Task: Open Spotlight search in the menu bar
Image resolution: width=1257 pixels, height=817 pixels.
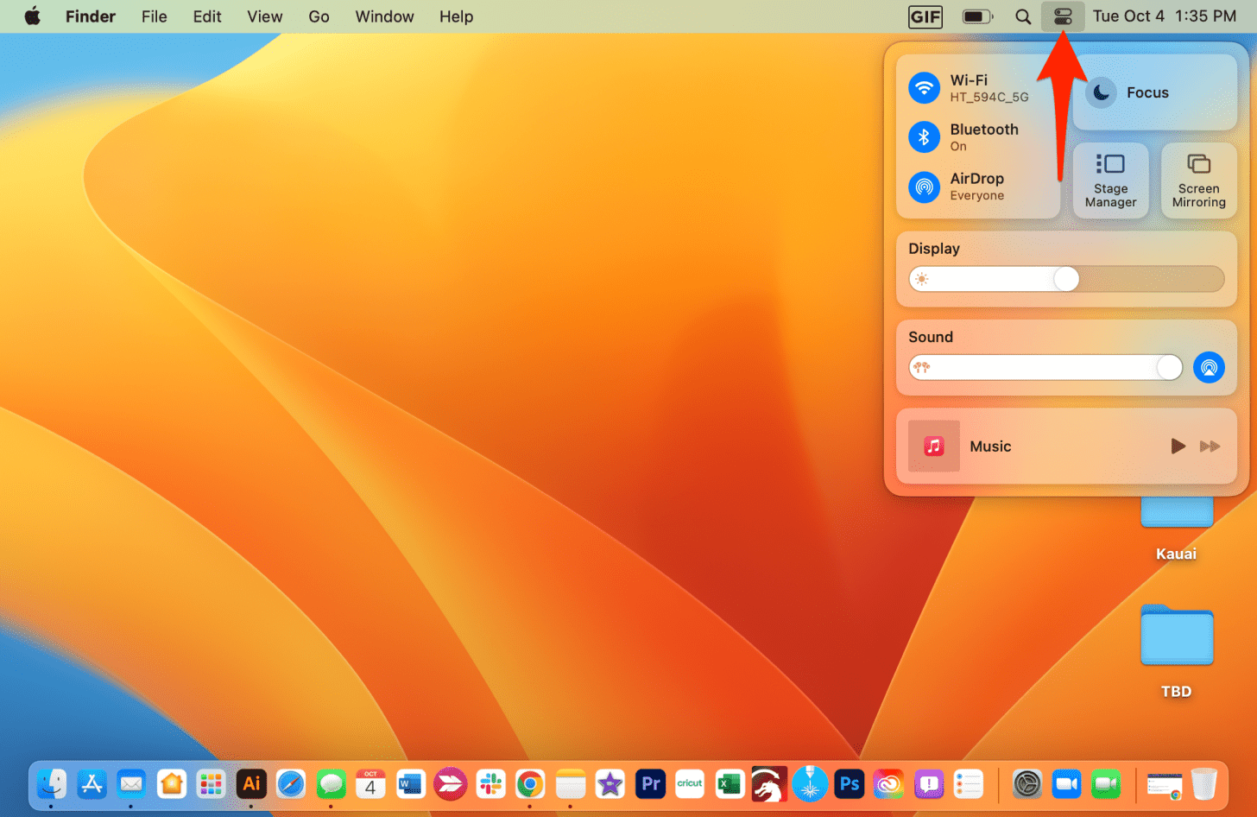Action: [1023, 16]
